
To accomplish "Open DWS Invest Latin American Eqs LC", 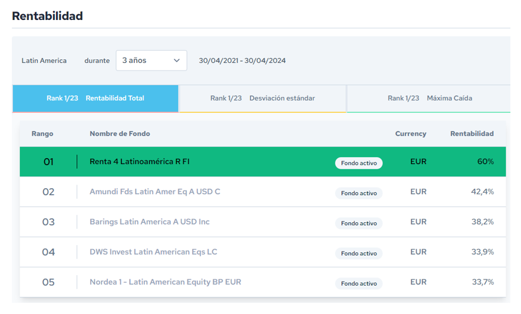I will [153, 252].
